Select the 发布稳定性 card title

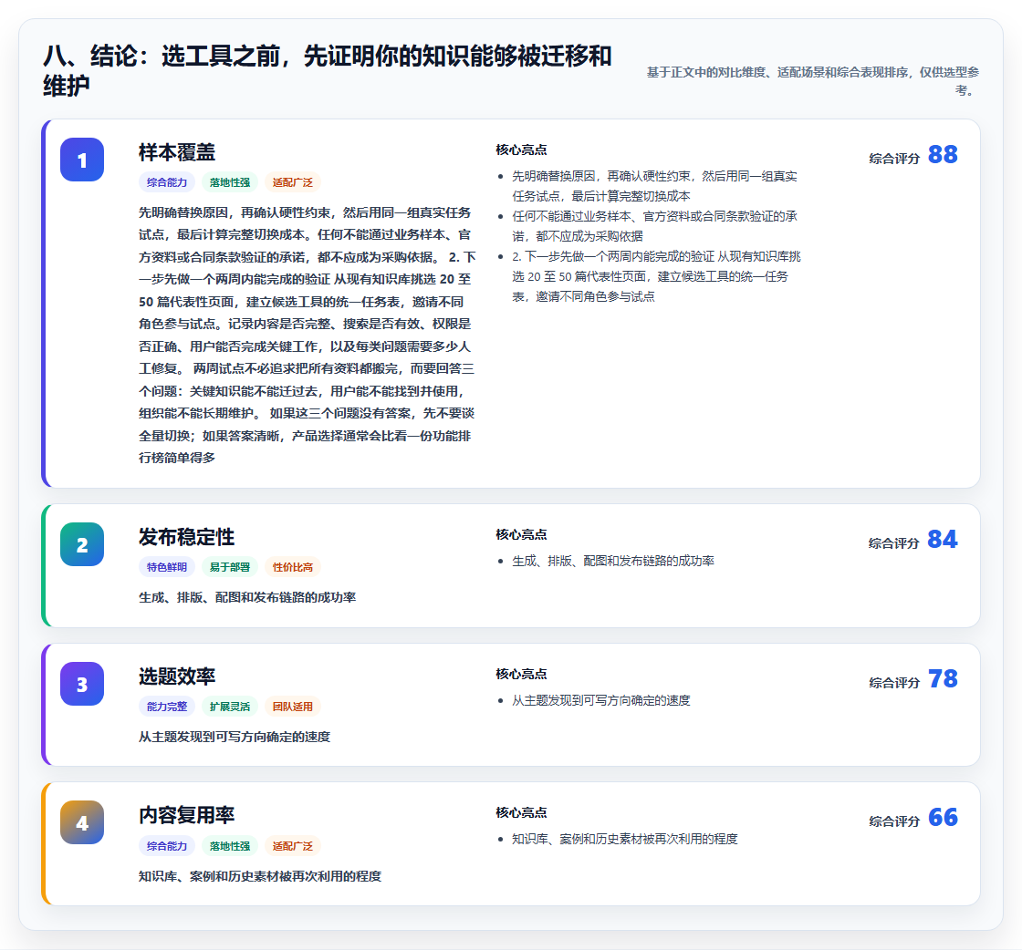(x=186, y=537)
